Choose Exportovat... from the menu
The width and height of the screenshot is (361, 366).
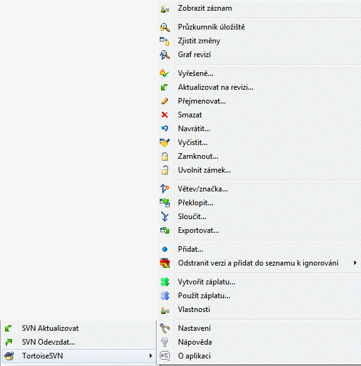260,230
